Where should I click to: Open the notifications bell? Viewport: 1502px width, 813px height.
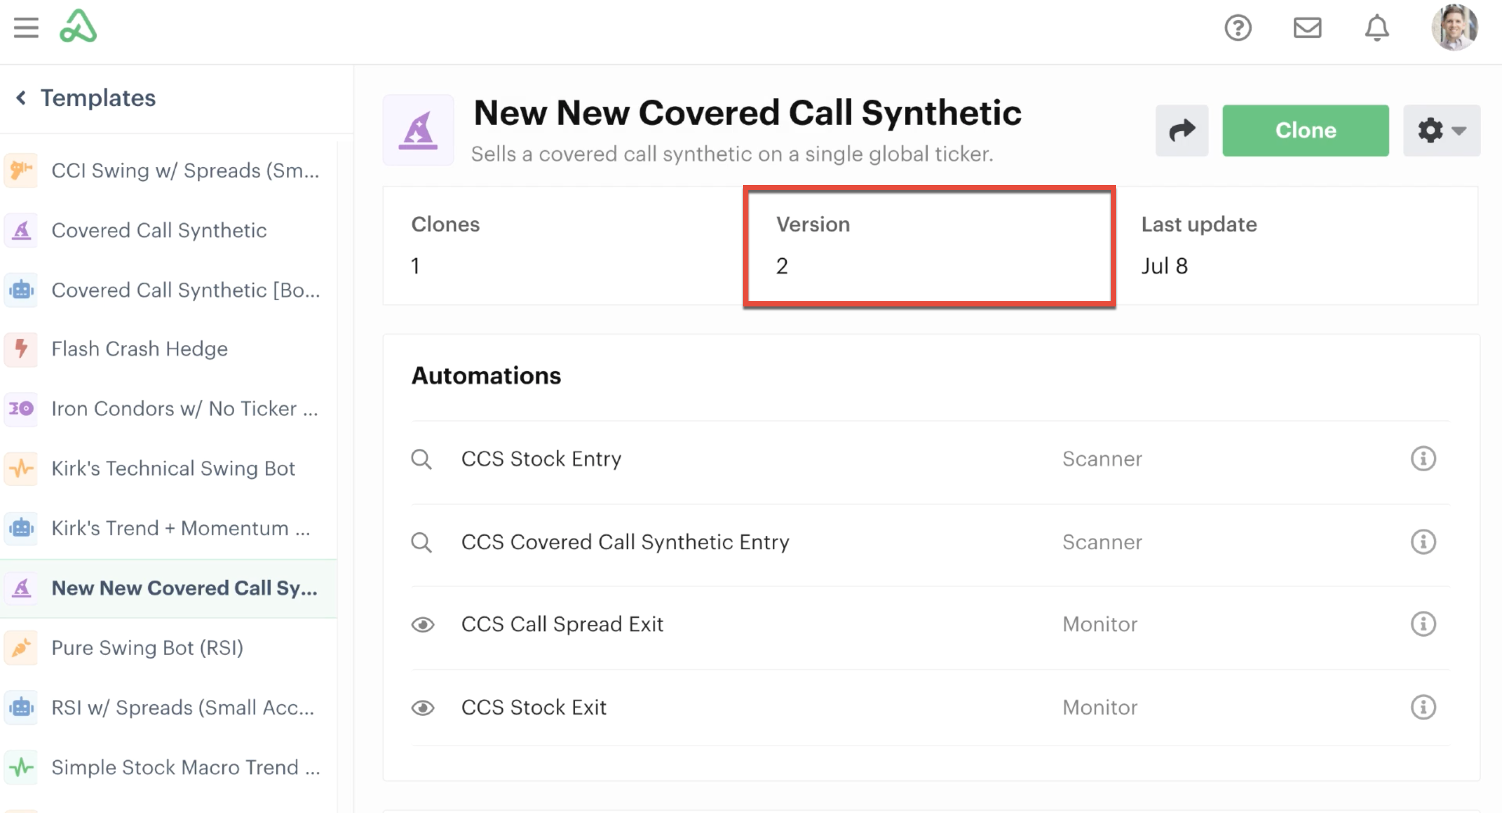[x=1377, y=28]
